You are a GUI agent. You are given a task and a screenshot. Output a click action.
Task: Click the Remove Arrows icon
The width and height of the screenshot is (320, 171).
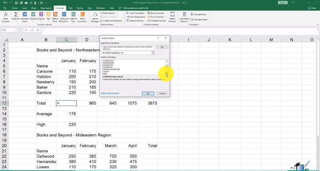point(135,20)
